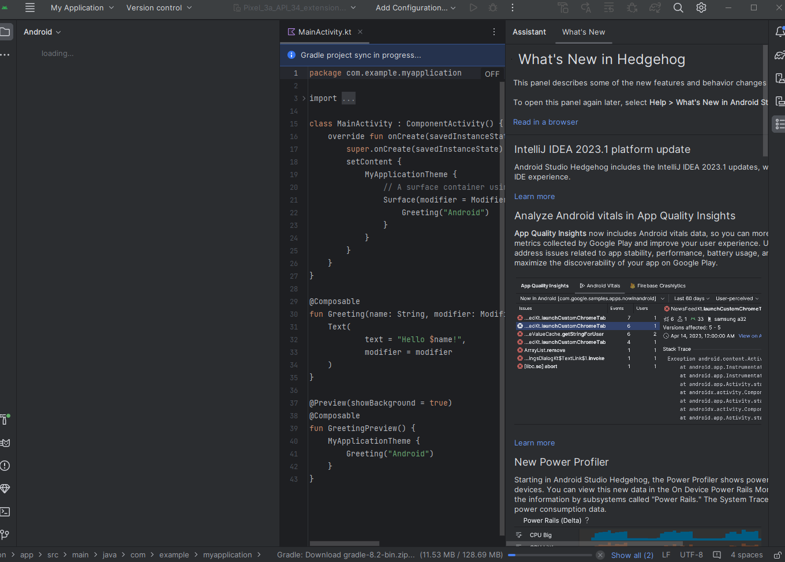
Task: Click the UTF-8 encoding status item
Action: [x=691, y=555]
